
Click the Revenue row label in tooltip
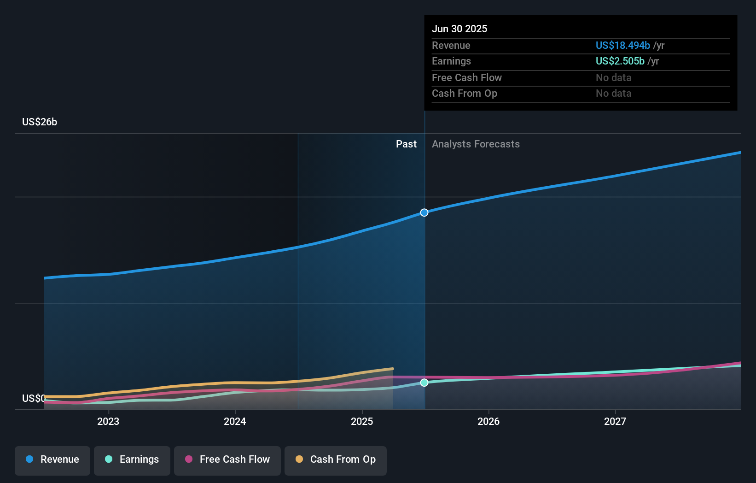point(451,45)
